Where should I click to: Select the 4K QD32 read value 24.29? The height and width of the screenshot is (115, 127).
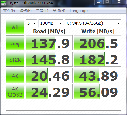49,92
